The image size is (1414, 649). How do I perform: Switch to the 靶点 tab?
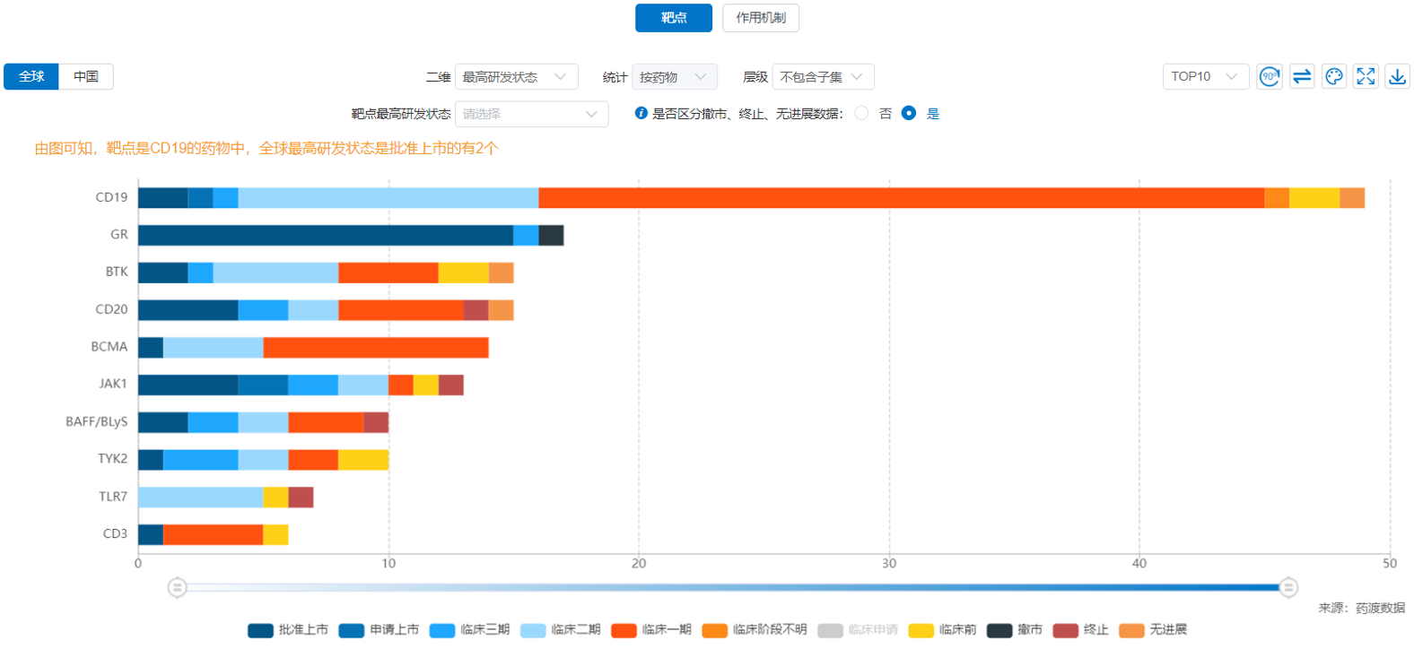coord(674,18)
